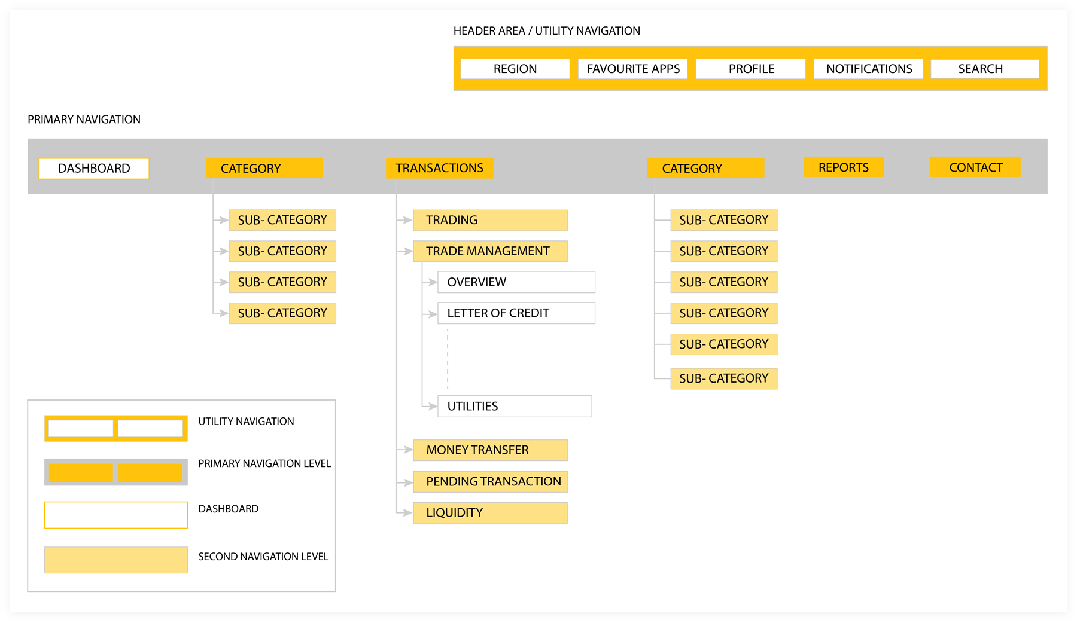Viewport: 1077px width, 623px height.
Task: Open the LIQUIDITY item
Action: click(490, 513)
